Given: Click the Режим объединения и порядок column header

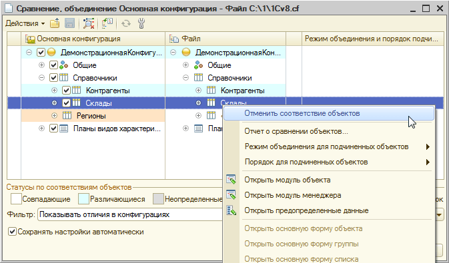Looking at the screenshot, I should (372, 39).
